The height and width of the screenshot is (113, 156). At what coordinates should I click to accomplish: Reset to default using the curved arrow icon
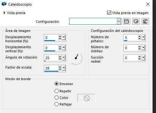point(145,21)
